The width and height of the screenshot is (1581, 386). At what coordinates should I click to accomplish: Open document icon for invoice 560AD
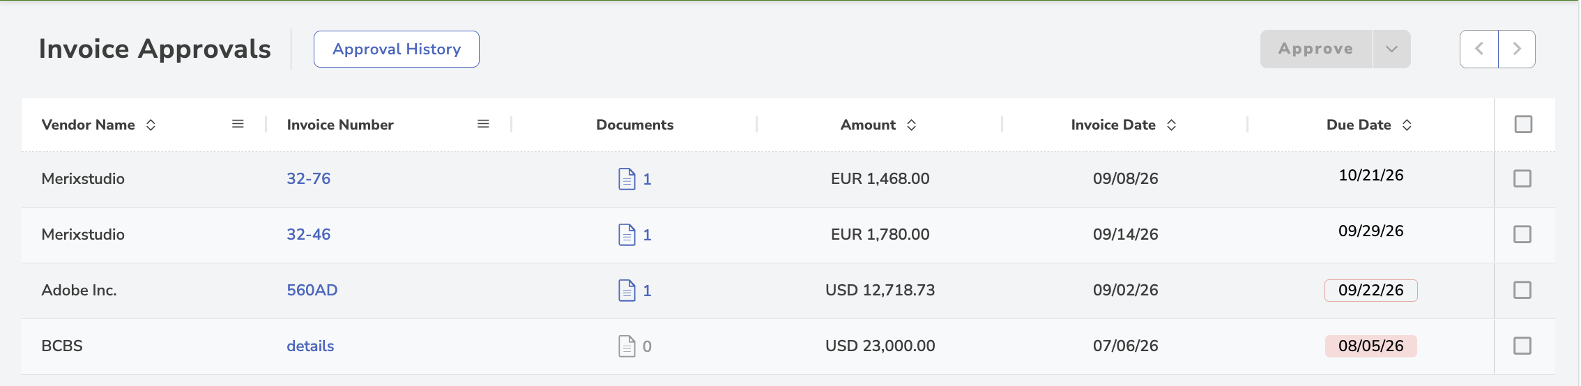pos(627,291)
